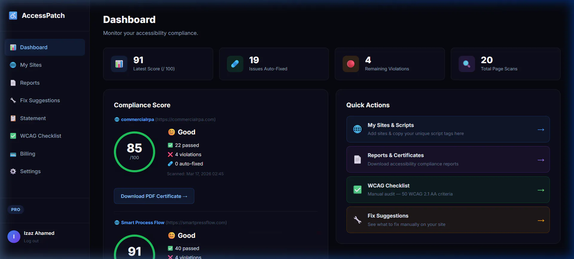Open the Statement sidebar page

coord(45,118)
